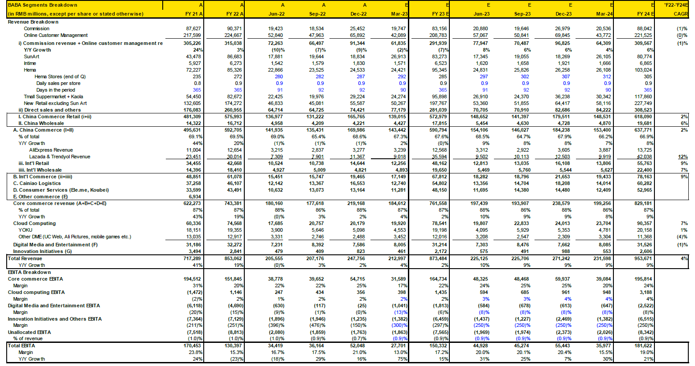Select Lazada & Trendyol CAGR value 12%
This screenshot has width=695, height=366.
point(683,157)
